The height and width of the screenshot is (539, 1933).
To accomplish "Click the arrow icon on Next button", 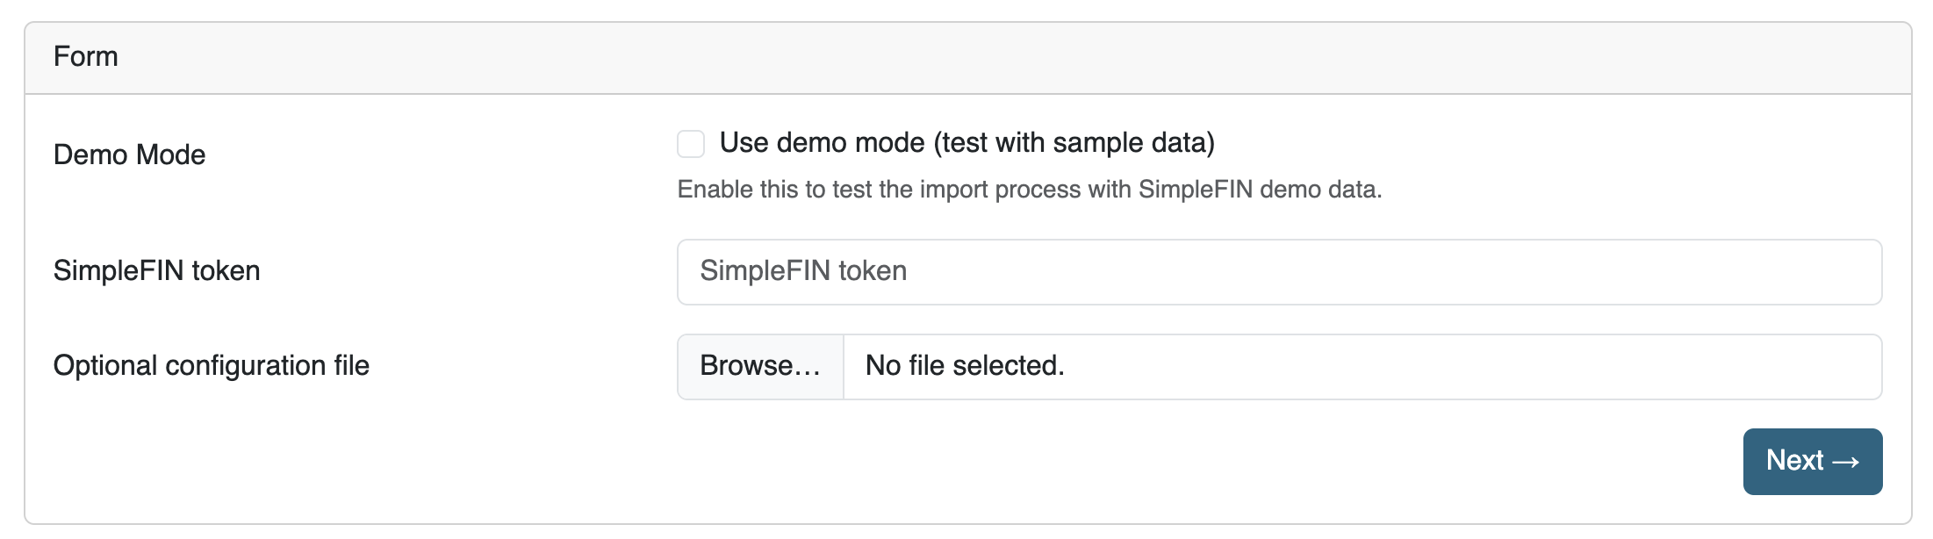I will 1846,462.
